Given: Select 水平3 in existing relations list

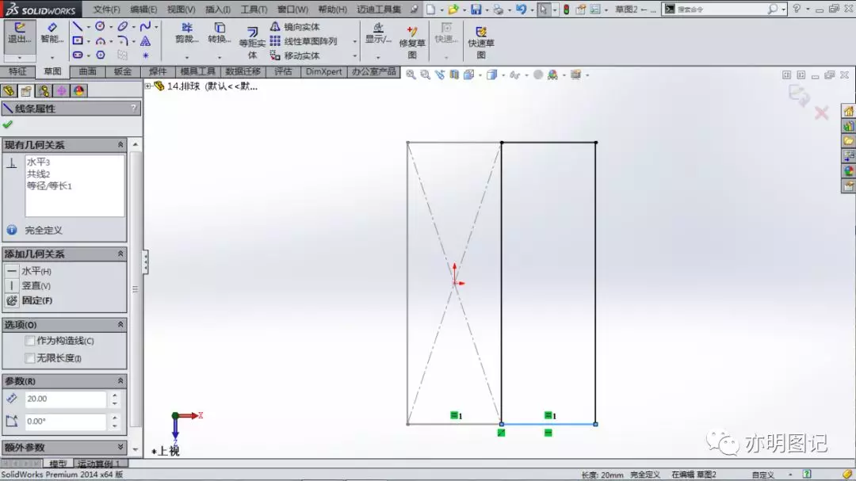Looking at the screenshot, I should pos(38,162).
